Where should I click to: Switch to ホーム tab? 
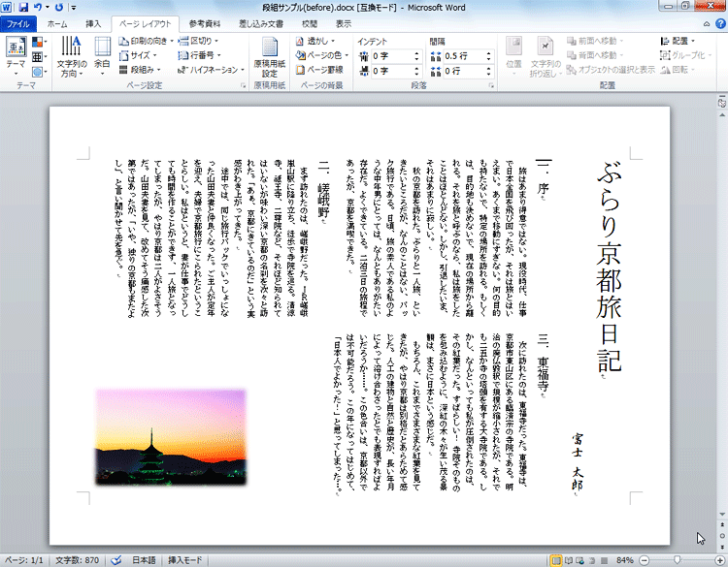(57, 24)
